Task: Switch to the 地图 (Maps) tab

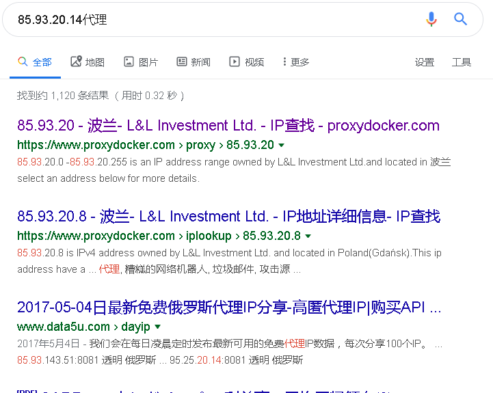Action: click(88, 62)
